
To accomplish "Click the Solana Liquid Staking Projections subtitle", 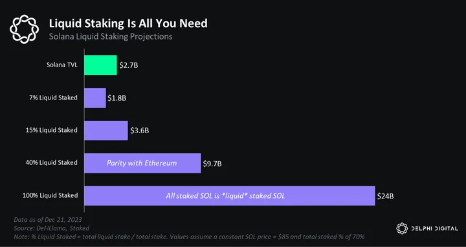I will [x=111, y=36].
